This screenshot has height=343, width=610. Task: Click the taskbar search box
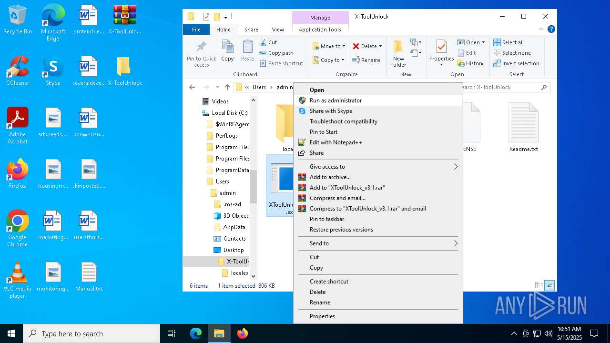point(91,333)
